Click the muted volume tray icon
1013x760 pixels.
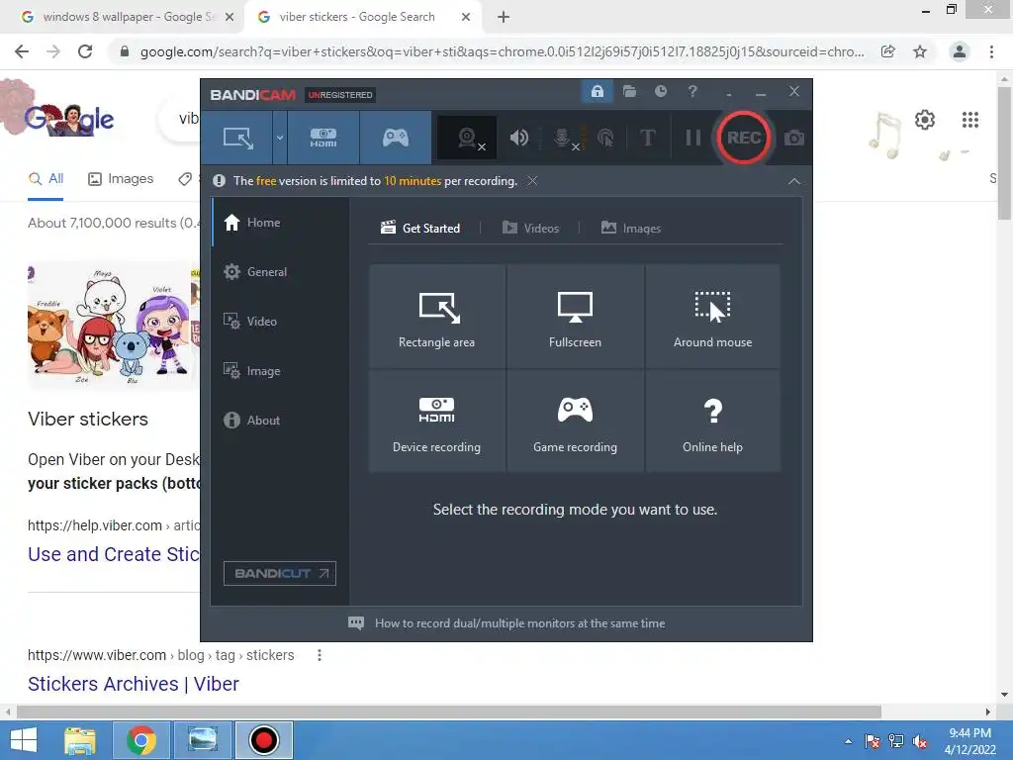point(919,741)
